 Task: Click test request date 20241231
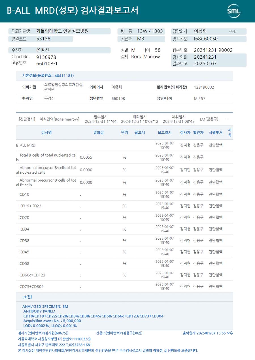click(x=205, y=57)
